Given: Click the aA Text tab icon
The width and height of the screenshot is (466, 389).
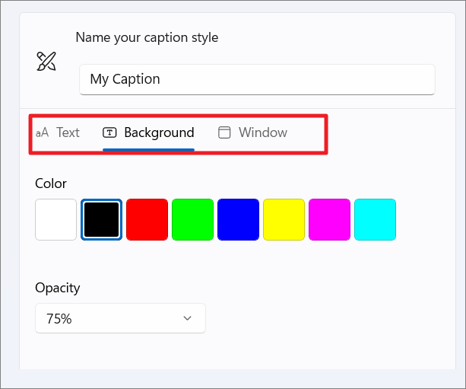Looking at the screenshot, I should pos(43,132).
